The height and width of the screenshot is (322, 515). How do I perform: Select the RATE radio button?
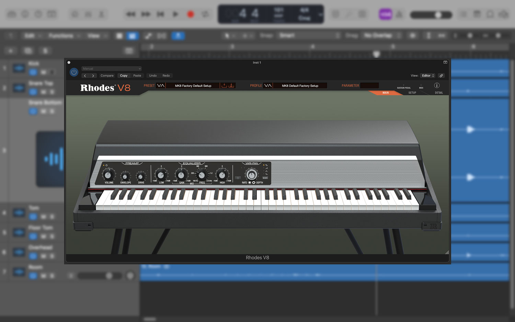point(250,183)
